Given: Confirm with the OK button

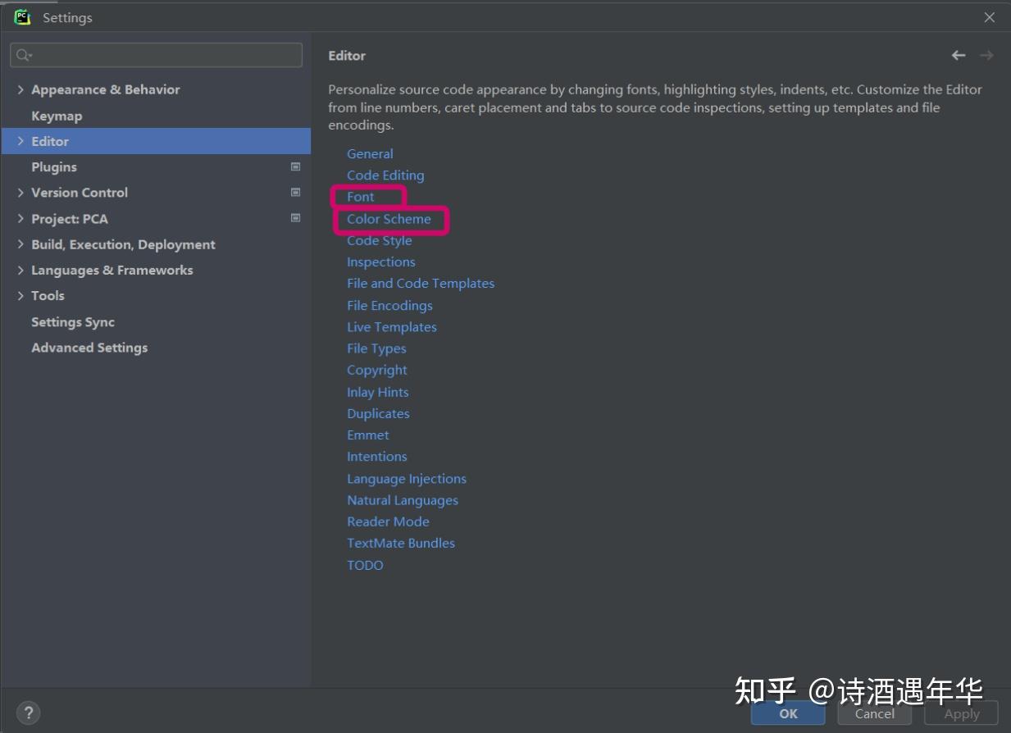Looking at the screenshot, I should [x=788, y=713].
